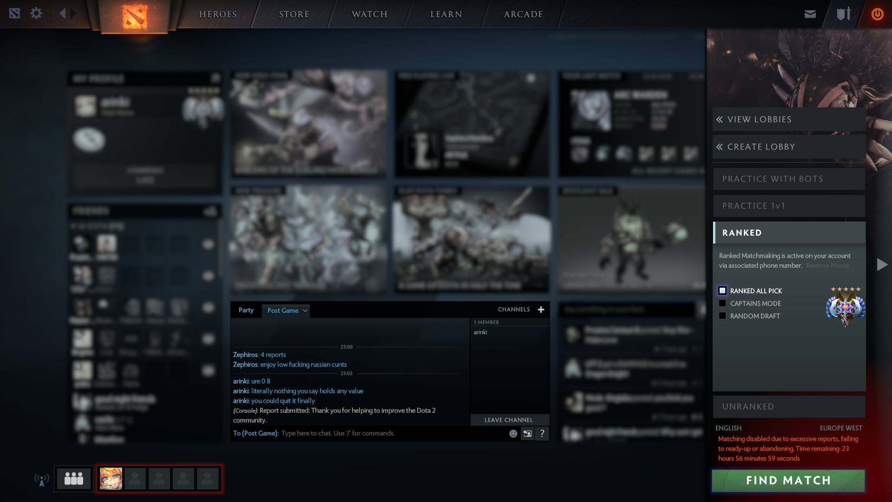Open the Heroes menu
The width and height of the screenshot is (892, 502).
[218, 14]
